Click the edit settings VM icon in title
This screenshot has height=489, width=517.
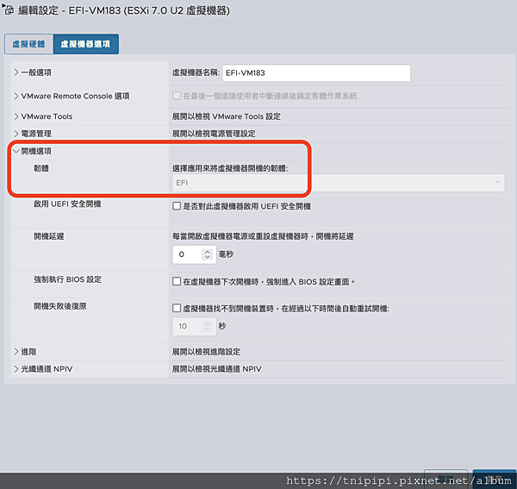point(9,9)
